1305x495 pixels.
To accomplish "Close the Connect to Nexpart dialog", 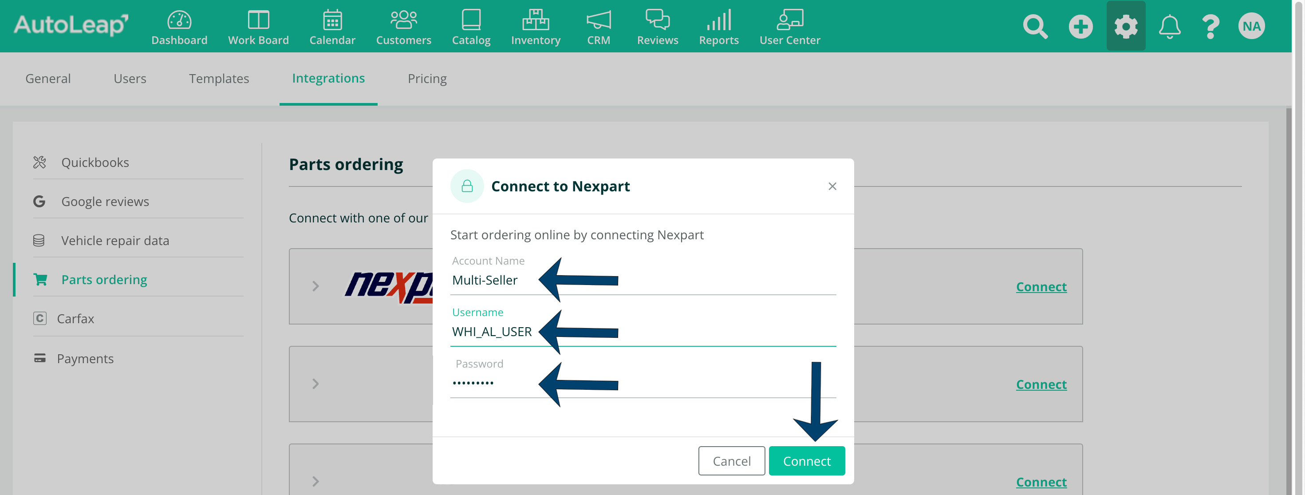I will point(832,186).
